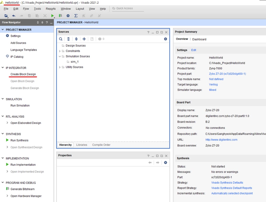Open Language Templates
Viewport: 266px width, 202px height.
[24, 50]
